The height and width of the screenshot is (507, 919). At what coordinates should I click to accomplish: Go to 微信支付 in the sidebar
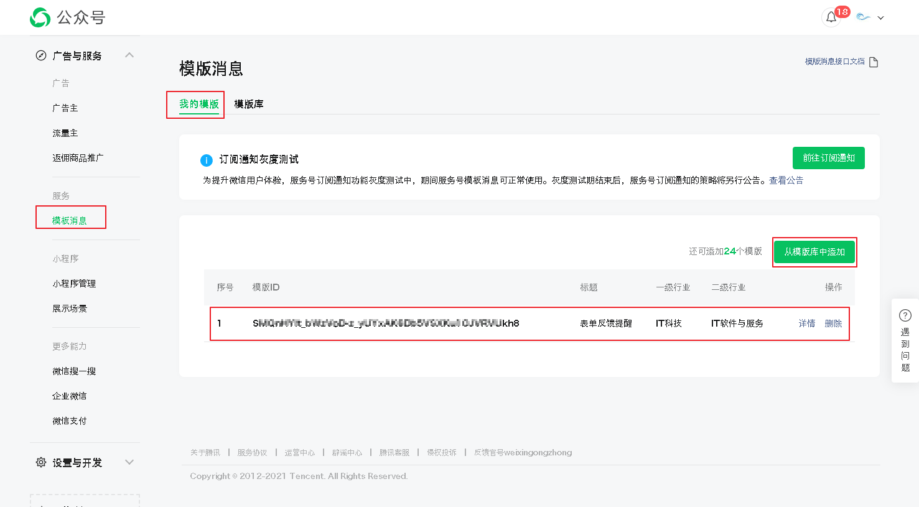pyautogui.click(x=70, y=421)
